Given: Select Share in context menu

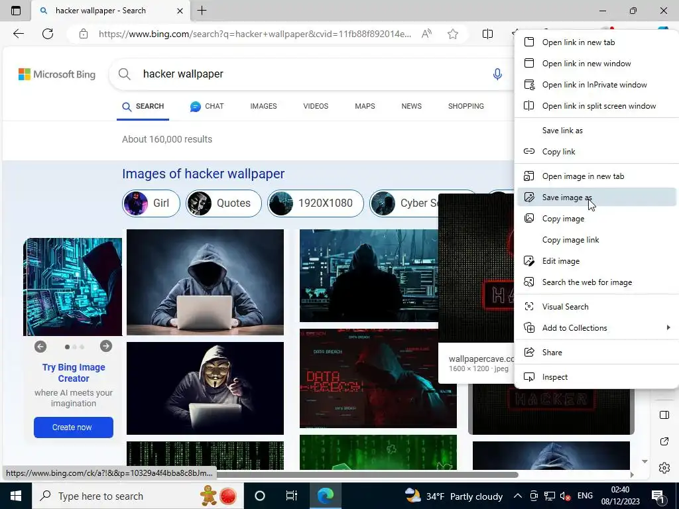Looking at the screenshot, I should pos(596,353).
